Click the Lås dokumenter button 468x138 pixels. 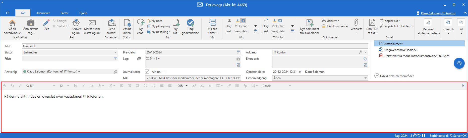(335, 26)
